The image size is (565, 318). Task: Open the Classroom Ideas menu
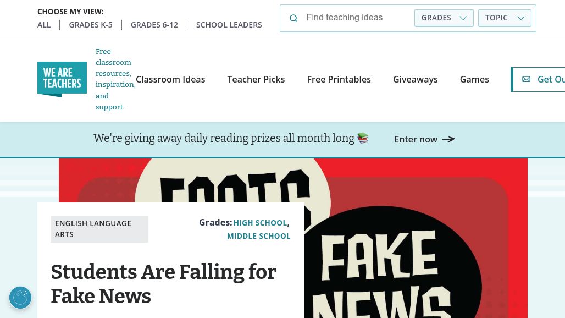(170, 79)
